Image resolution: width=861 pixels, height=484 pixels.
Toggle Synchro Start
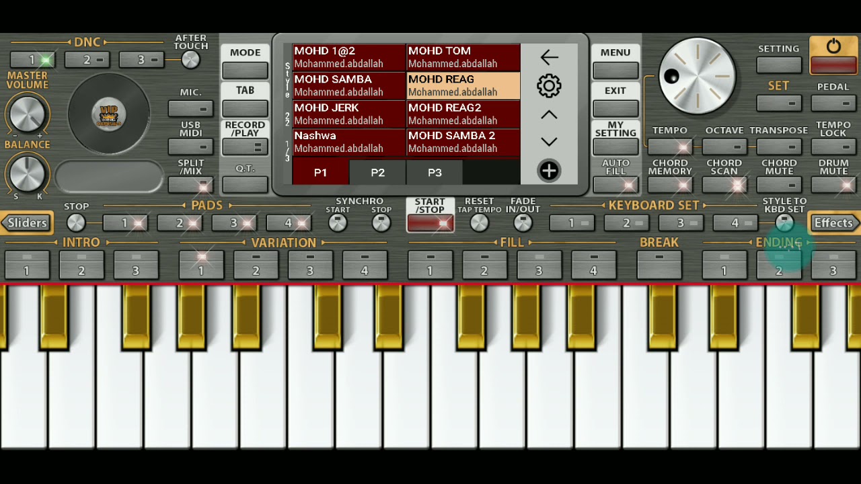tap(338, 223)
